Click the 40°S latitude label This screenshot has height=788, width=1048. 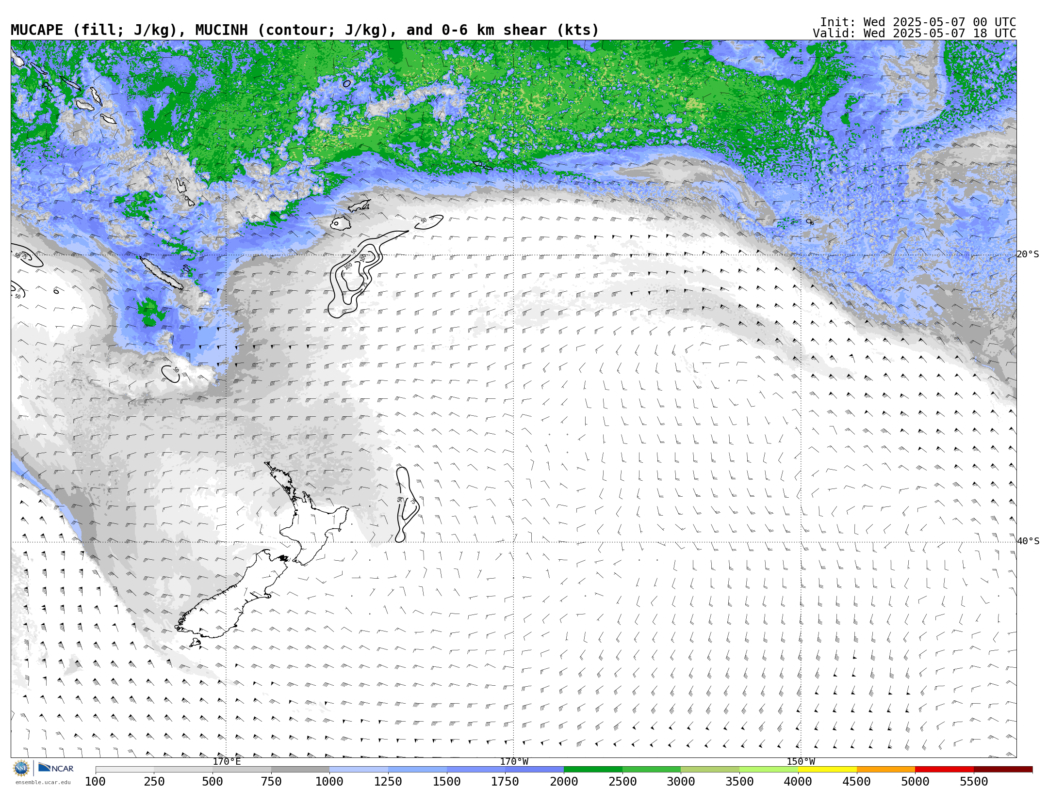[1028, 541]
